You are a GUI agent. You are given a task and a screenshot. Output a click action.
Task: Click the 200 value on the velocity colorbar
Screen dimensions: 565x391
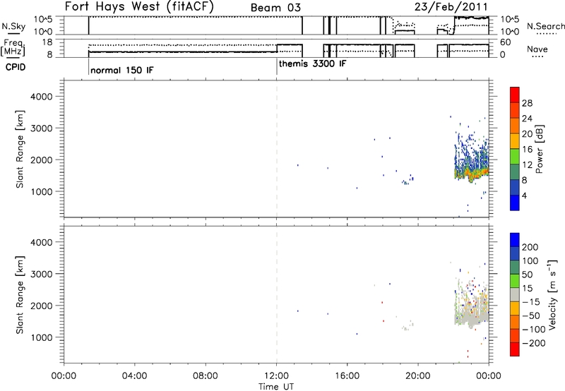tap(530, 247)
